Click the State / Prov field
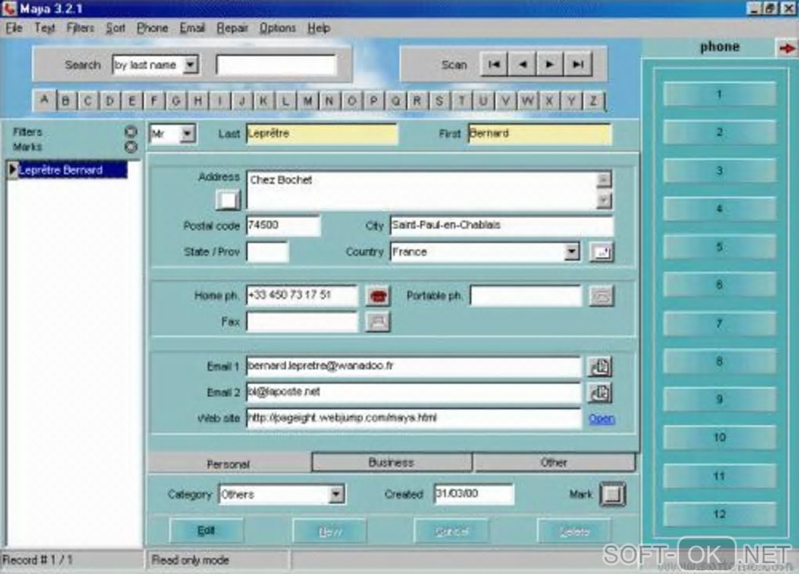This screenshot has height=574, width=799. [x=268, y=252]
